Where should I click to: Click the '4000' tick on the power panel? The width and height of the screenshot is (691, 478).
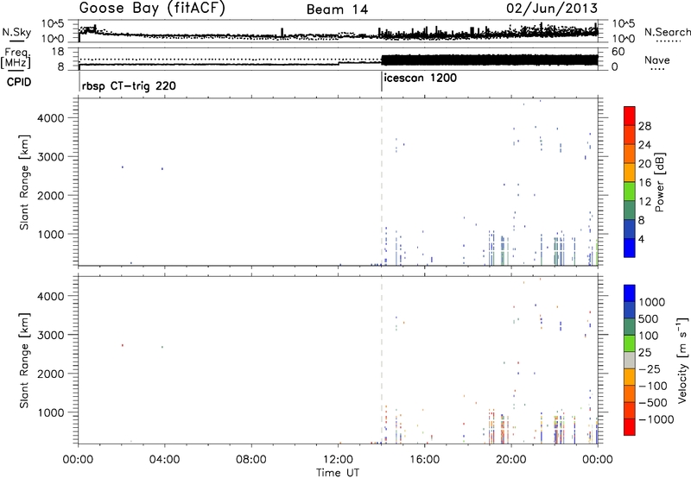[53, 118]
